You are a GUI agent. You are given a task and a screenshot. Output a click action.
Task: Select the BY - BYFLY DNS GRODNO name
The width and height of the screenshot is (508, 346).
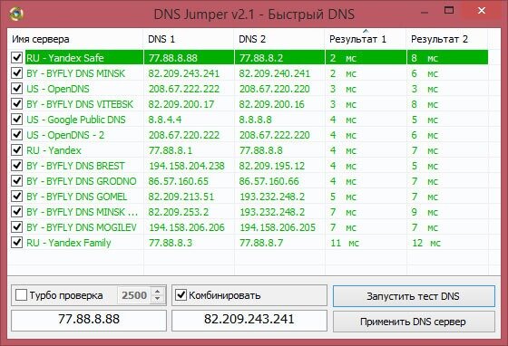(x=82, y=181)
